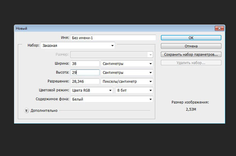Click the Разрешение value field
Screen dimensions: 236x156
click(x=85, y=81)
